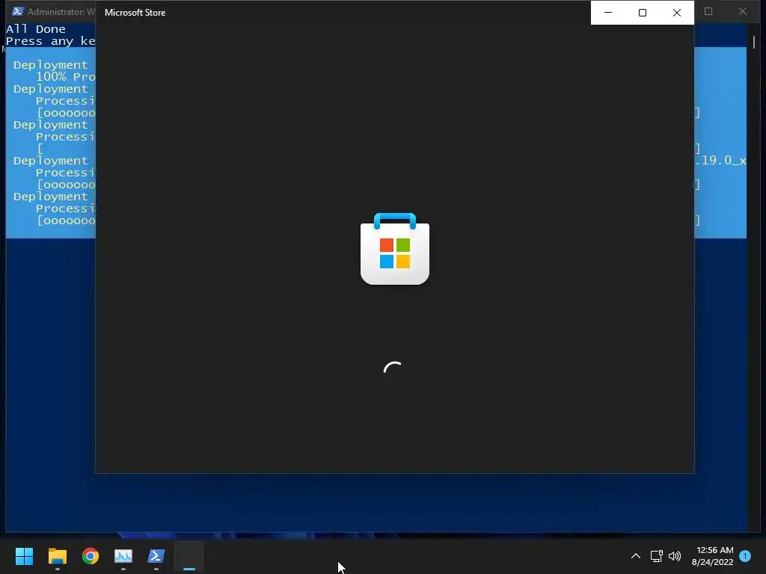Click the PowerShell window vertical scrollbar

[754, 42]
